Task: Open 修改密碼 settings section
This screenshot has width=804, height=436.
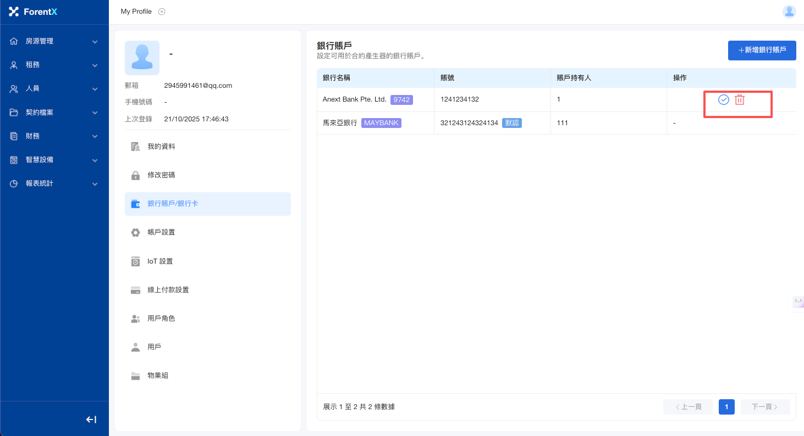Action: (161, 175)
